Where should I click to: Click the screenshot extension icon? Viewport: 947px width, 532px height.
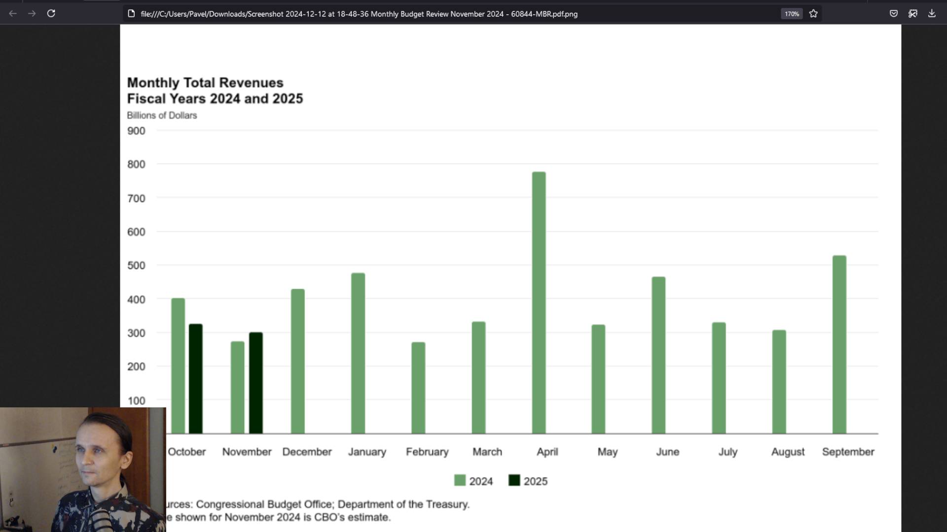912,13
